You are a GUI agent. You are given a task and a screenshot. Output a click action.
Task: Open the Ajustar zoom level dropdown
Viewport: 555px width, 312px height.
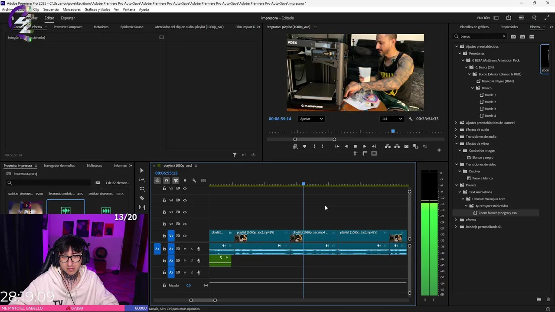[x=311, y=119]
